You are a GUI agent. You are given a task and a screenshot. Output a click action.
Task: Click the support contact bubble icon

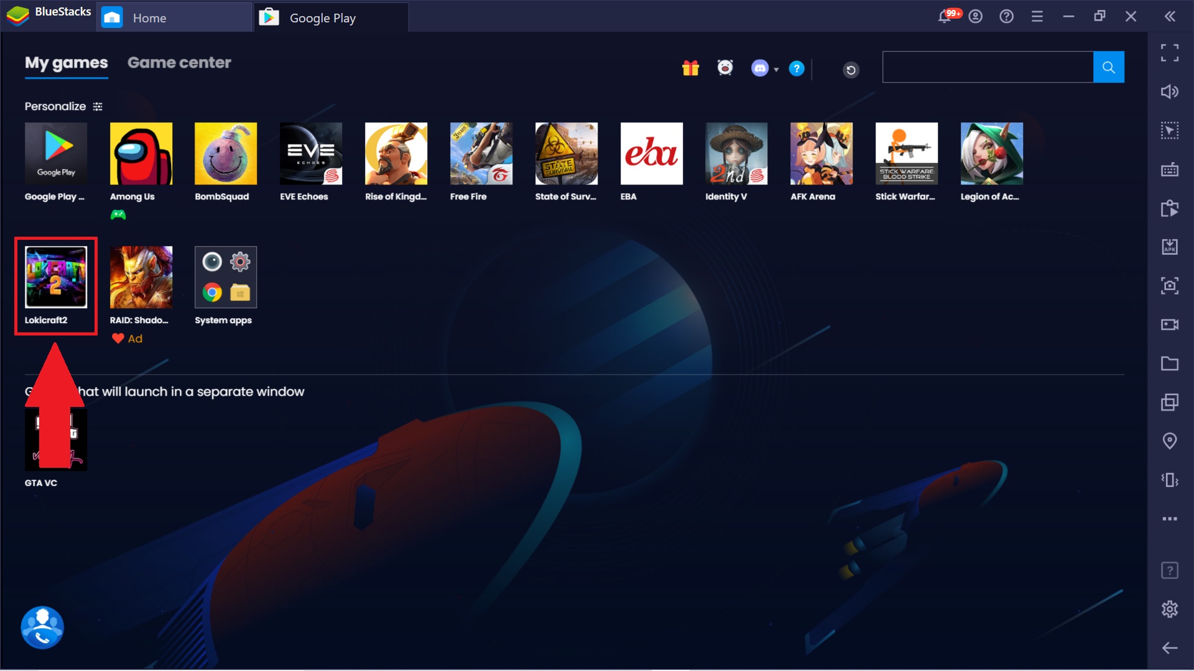42,628
